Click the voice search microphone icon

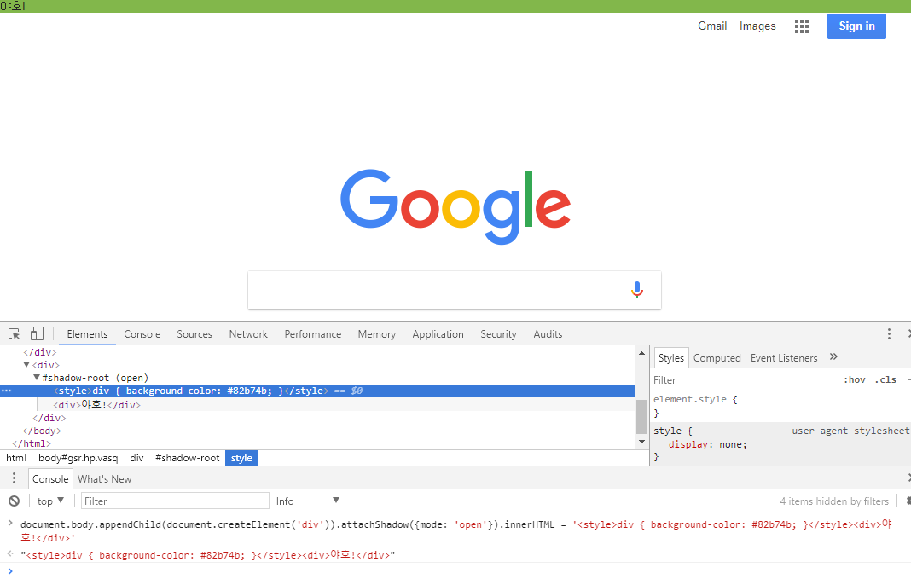637,290
